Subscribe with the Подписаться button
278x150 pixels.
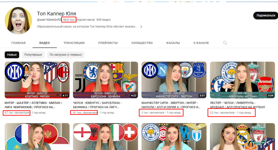(x=266, y=15)
